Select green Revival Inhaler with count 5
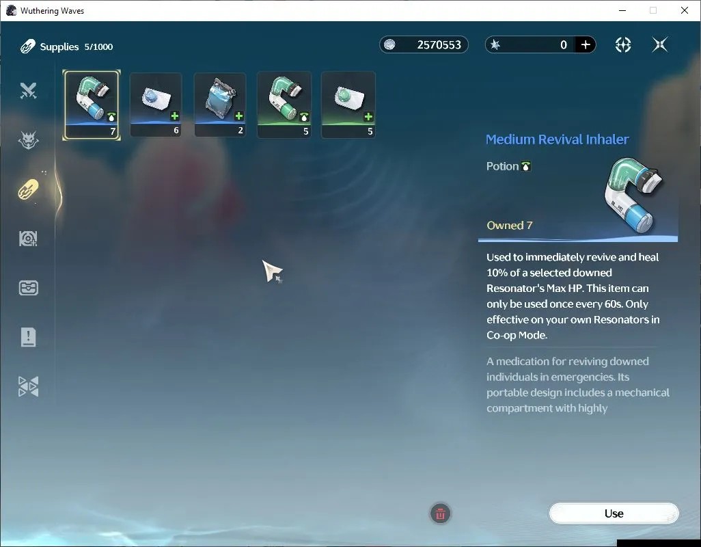The image size is (701, 547). 284,105
